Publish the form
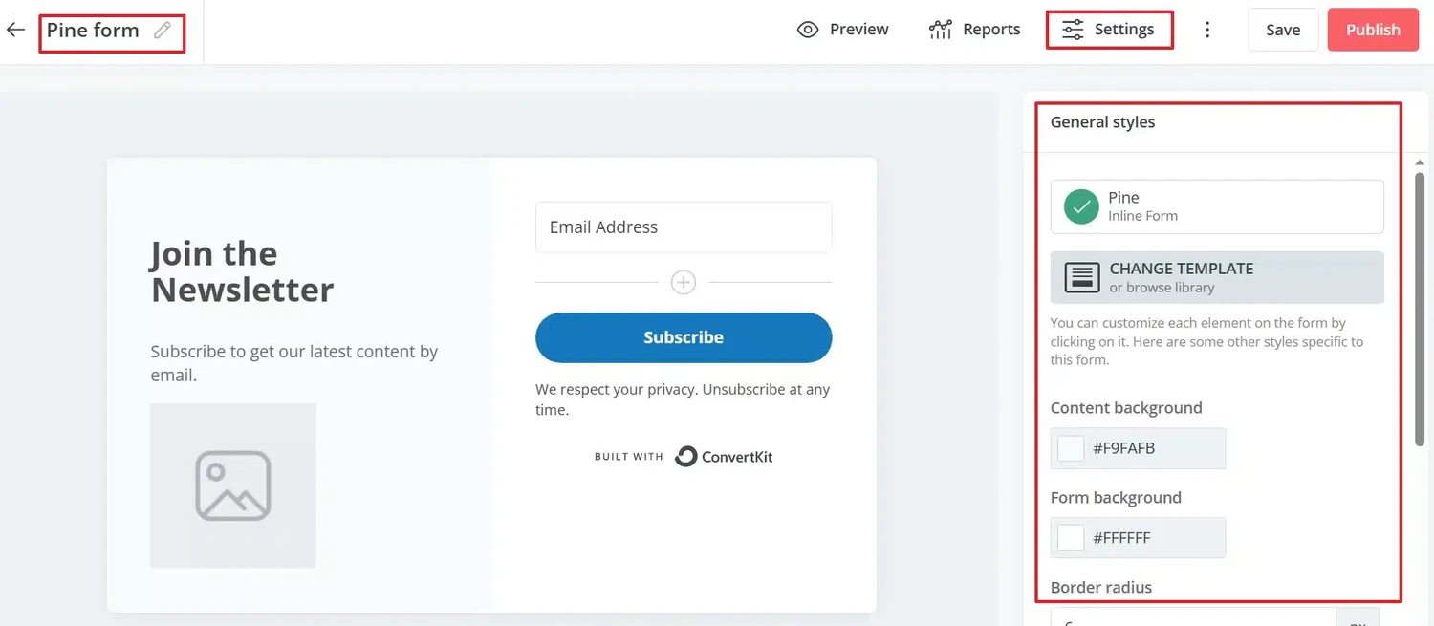 tap(1373, 30)
